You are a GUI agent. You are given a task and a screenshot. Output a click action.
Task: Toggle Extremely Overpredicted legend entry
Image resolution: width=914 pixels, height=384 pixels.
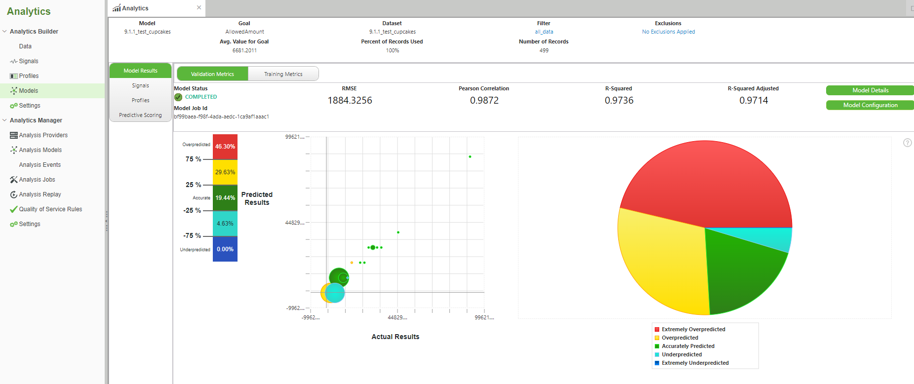(693, 329)
